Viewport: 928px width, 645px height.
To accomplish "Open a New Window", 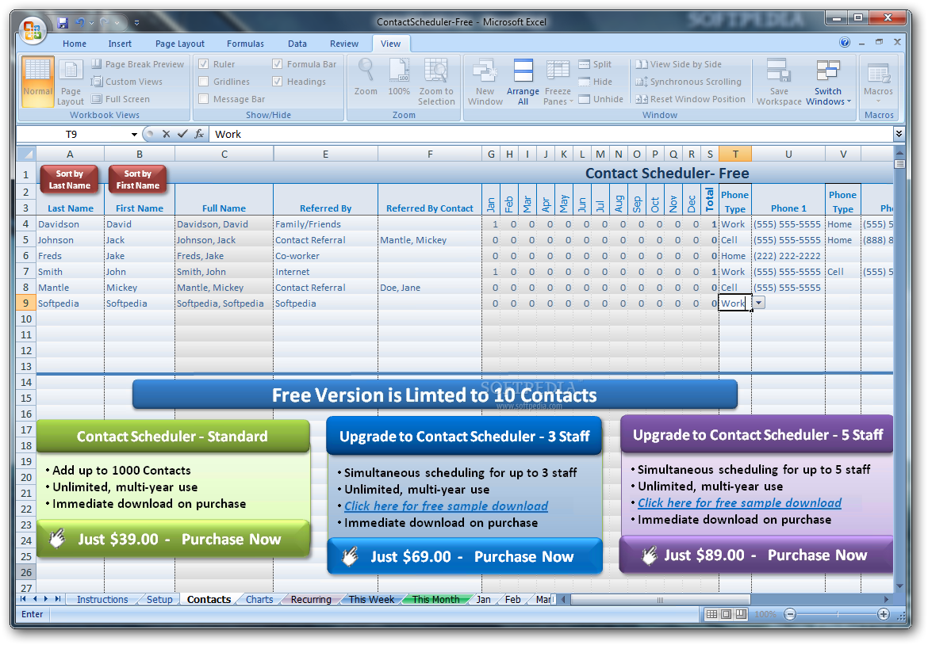I will [x=485, y=82].
